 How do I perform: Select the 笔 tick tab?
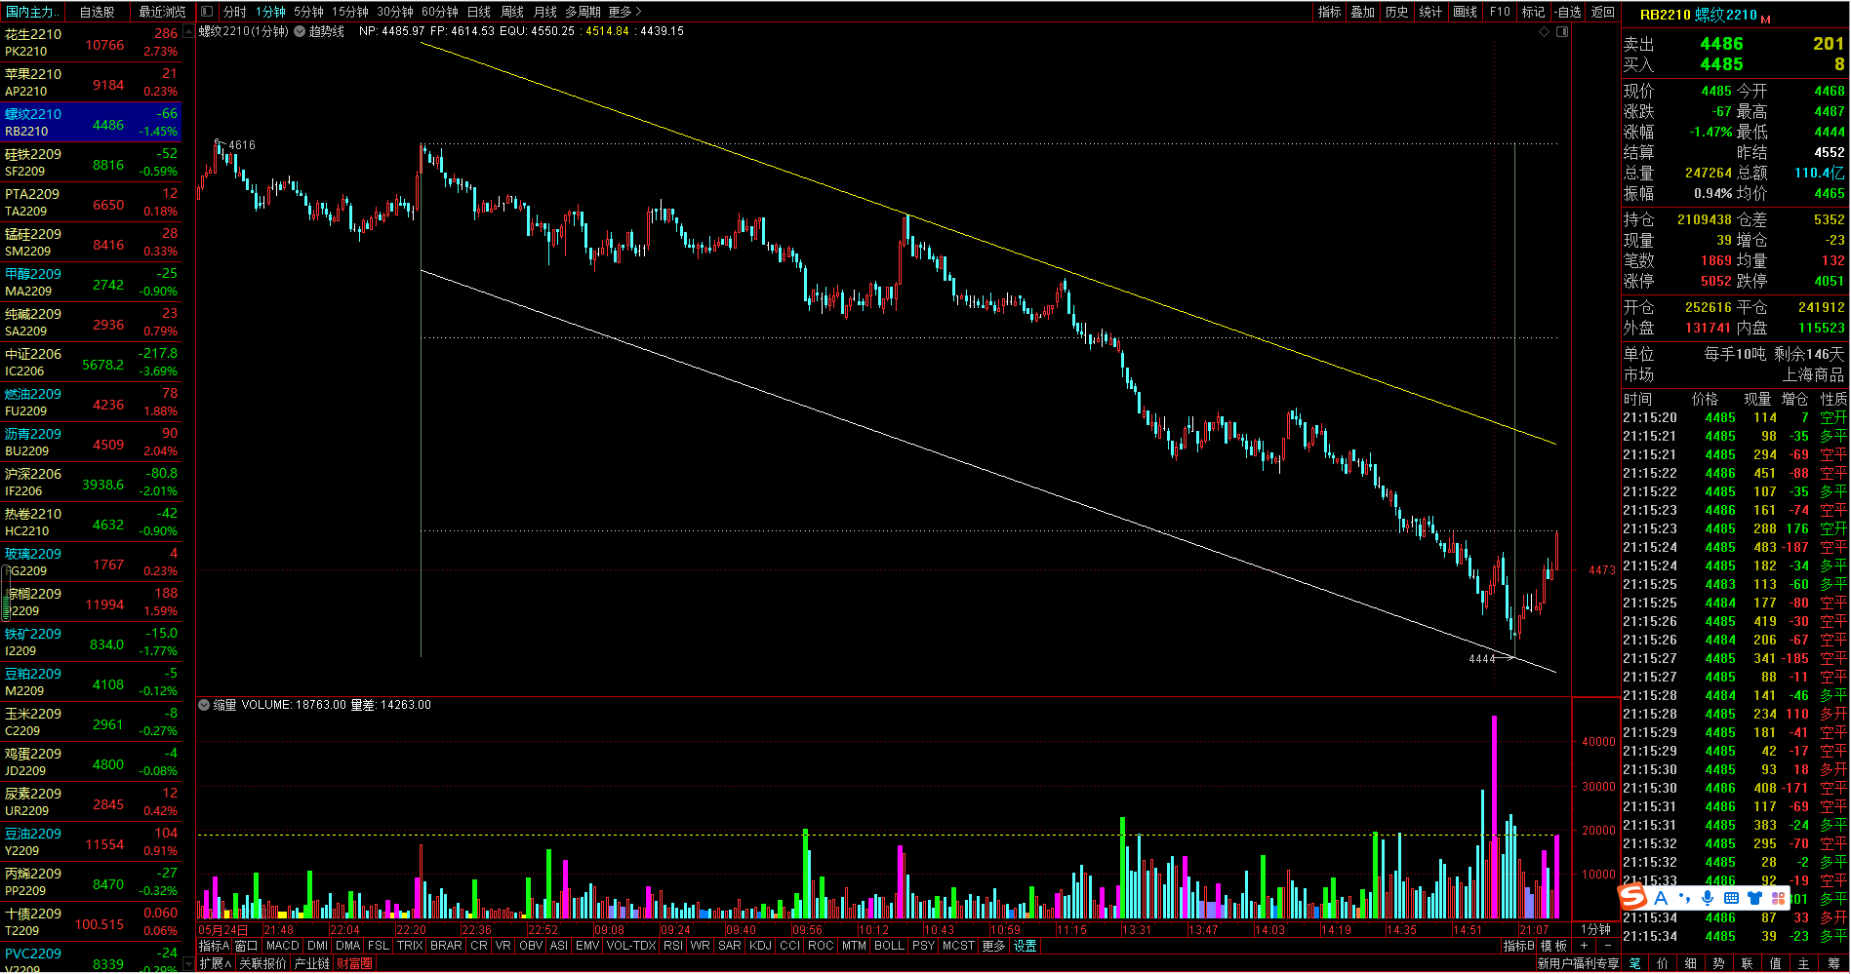click(1634, 963)
